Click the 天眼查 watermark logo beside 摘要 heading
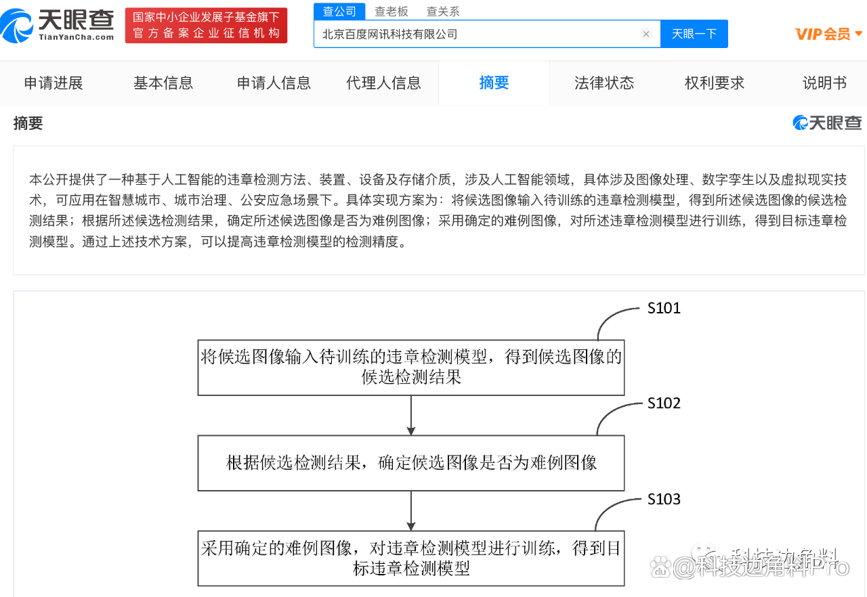 coord(827,123)
